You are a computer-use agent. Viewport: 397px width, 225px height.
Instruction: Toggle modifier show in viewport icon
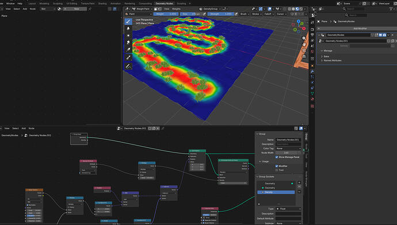(x=380, y=35)
